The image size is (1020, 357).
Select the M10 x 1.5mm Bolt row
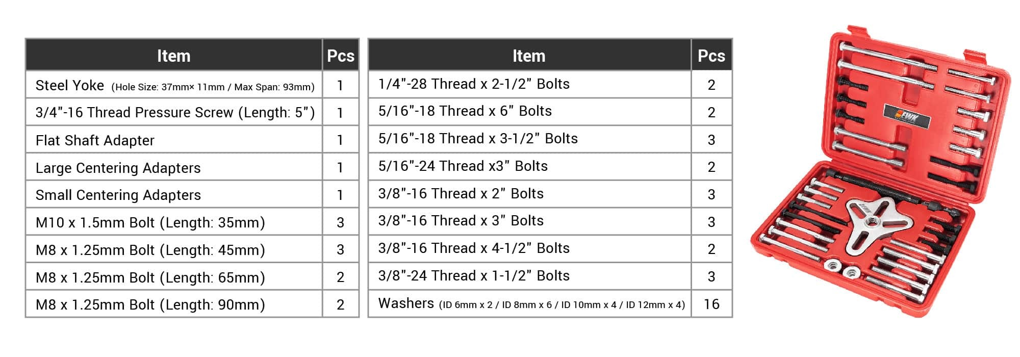click(x=150, y=222)
